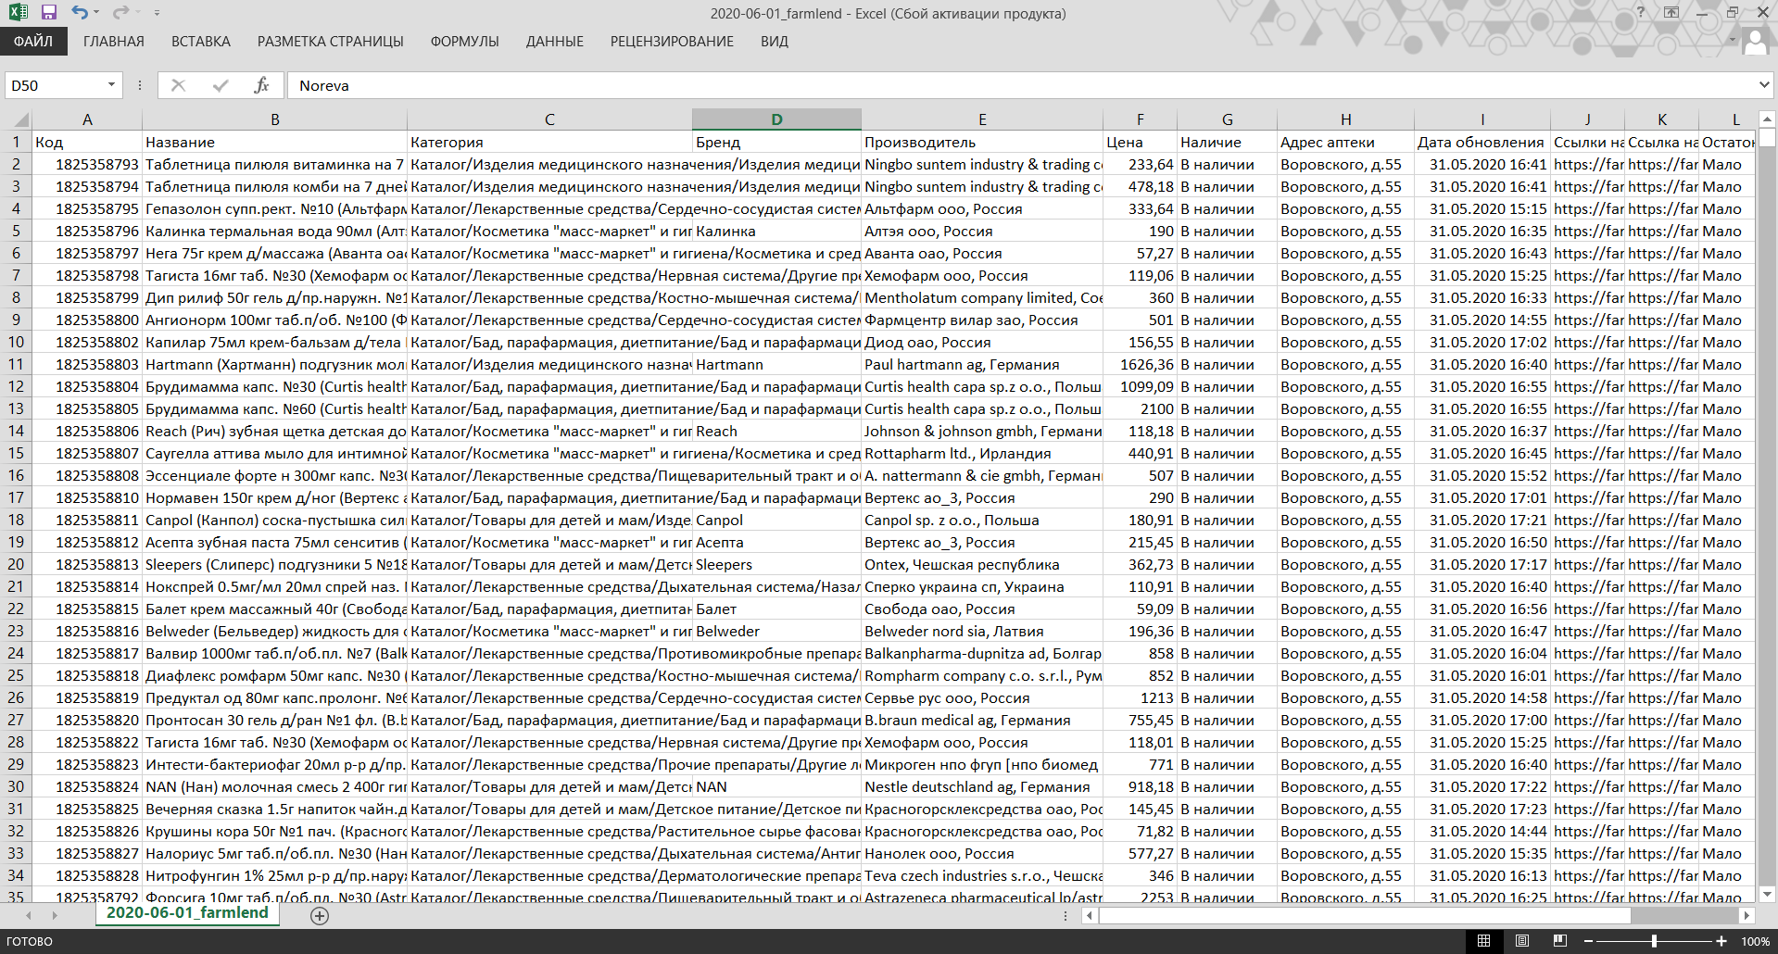Click the price cell 1626,36
Screen dimensions: 1778x954
[1140, 364]
